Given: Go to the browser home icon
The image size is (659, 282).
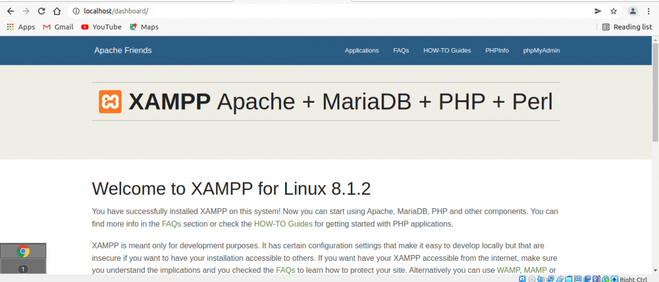Looking at the screenshot, I should tap(57, 12).
